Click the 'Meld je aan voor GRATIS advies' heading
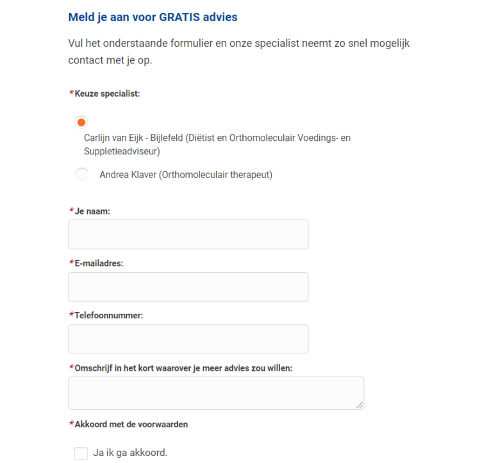482x463 pixels. click(153, 17)
